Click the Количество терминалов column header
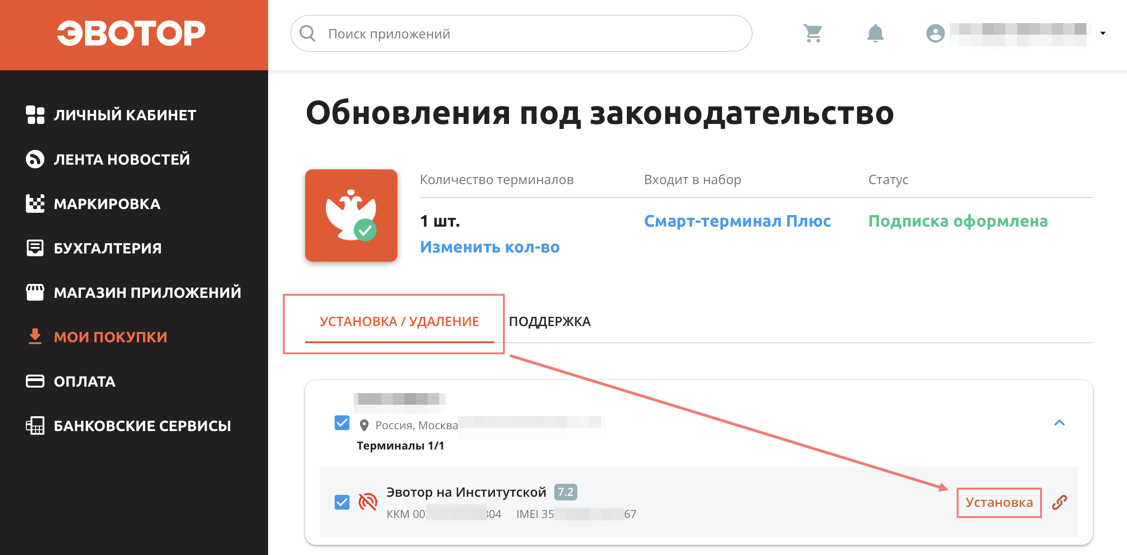1127x555 pixels. [497, 179]
